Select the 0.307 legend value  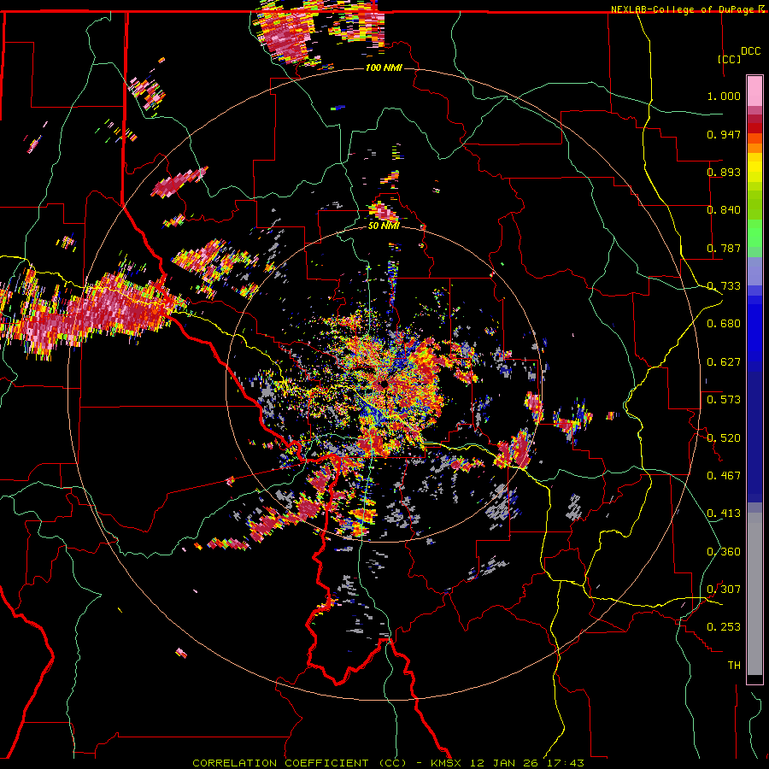724,590
